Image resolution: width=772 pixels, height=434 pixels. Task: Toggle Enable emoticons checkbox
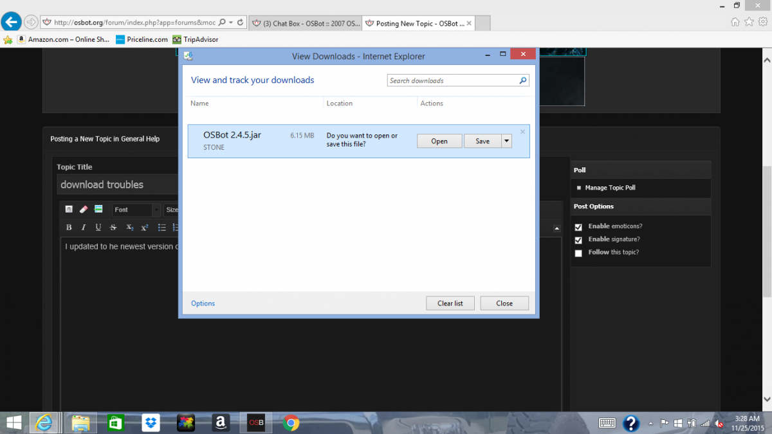pyautogui.click(x=578, y=227)
